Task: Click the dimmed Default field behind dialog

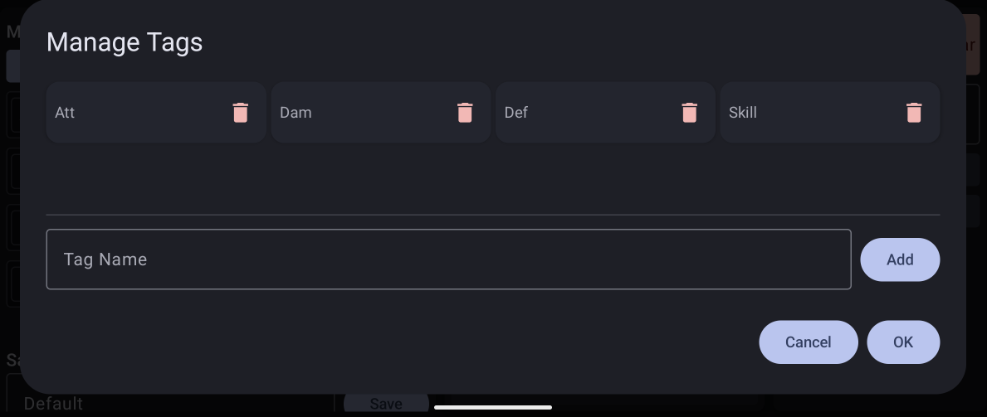Action: pos(53,404)
